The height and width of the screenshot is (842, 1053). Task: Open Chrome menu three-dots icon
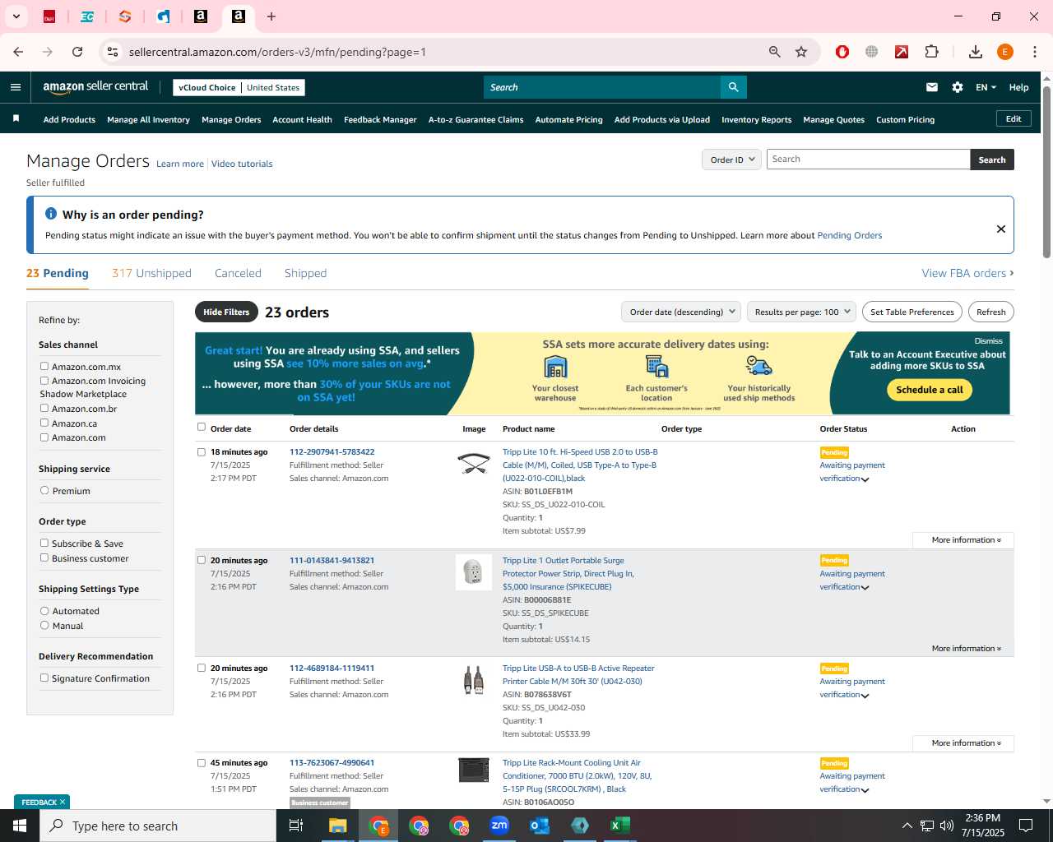tap(1035, 52)
